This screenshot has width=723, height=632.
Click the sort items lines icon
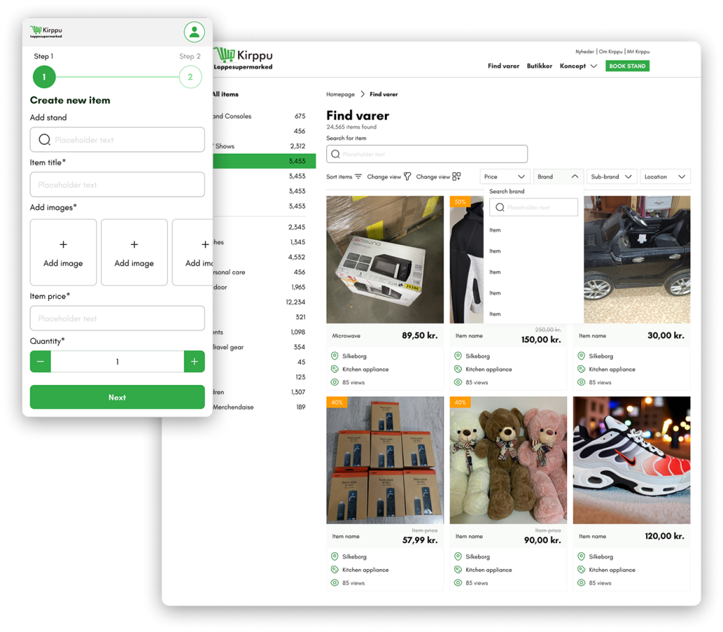click(358, 177)
